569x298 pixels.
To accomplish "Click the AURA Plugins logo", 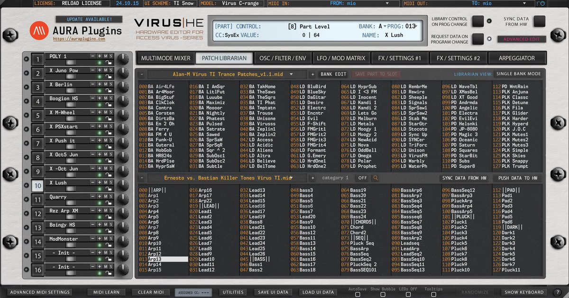I will (38, 31).
